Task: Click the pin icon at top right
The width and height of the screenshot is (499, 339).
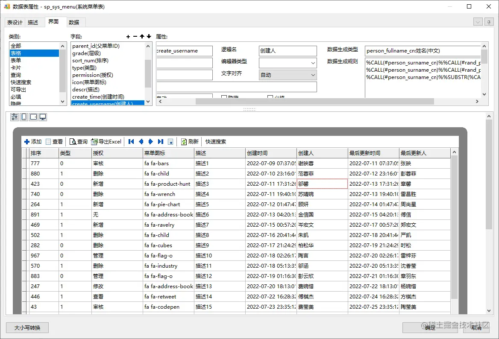Action: point(489,22)
